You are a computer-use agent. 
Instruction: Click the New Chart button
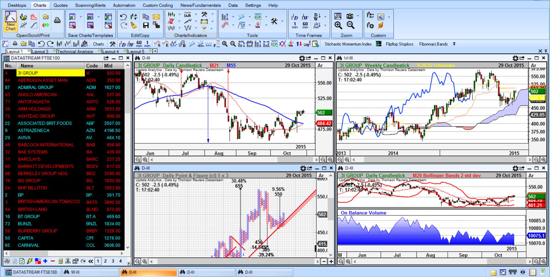[x=11, y=21]
